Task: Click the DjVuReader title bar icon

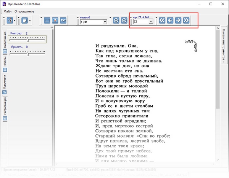Action: point(4,4)
